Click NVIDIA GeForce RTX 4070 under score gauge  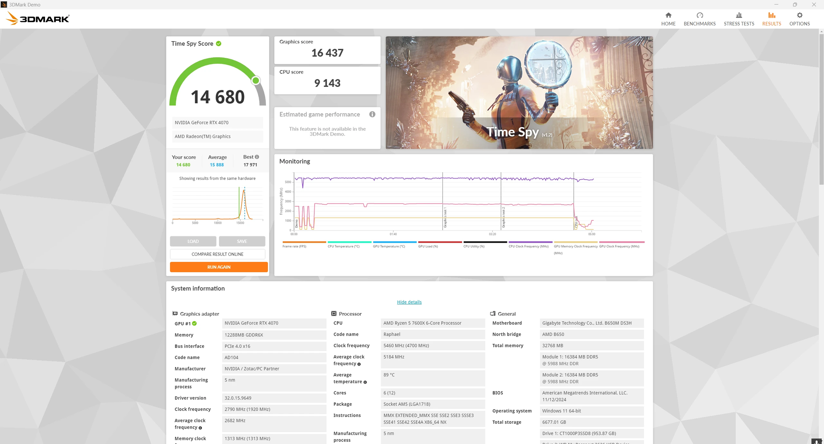click(x=217, y=122)
